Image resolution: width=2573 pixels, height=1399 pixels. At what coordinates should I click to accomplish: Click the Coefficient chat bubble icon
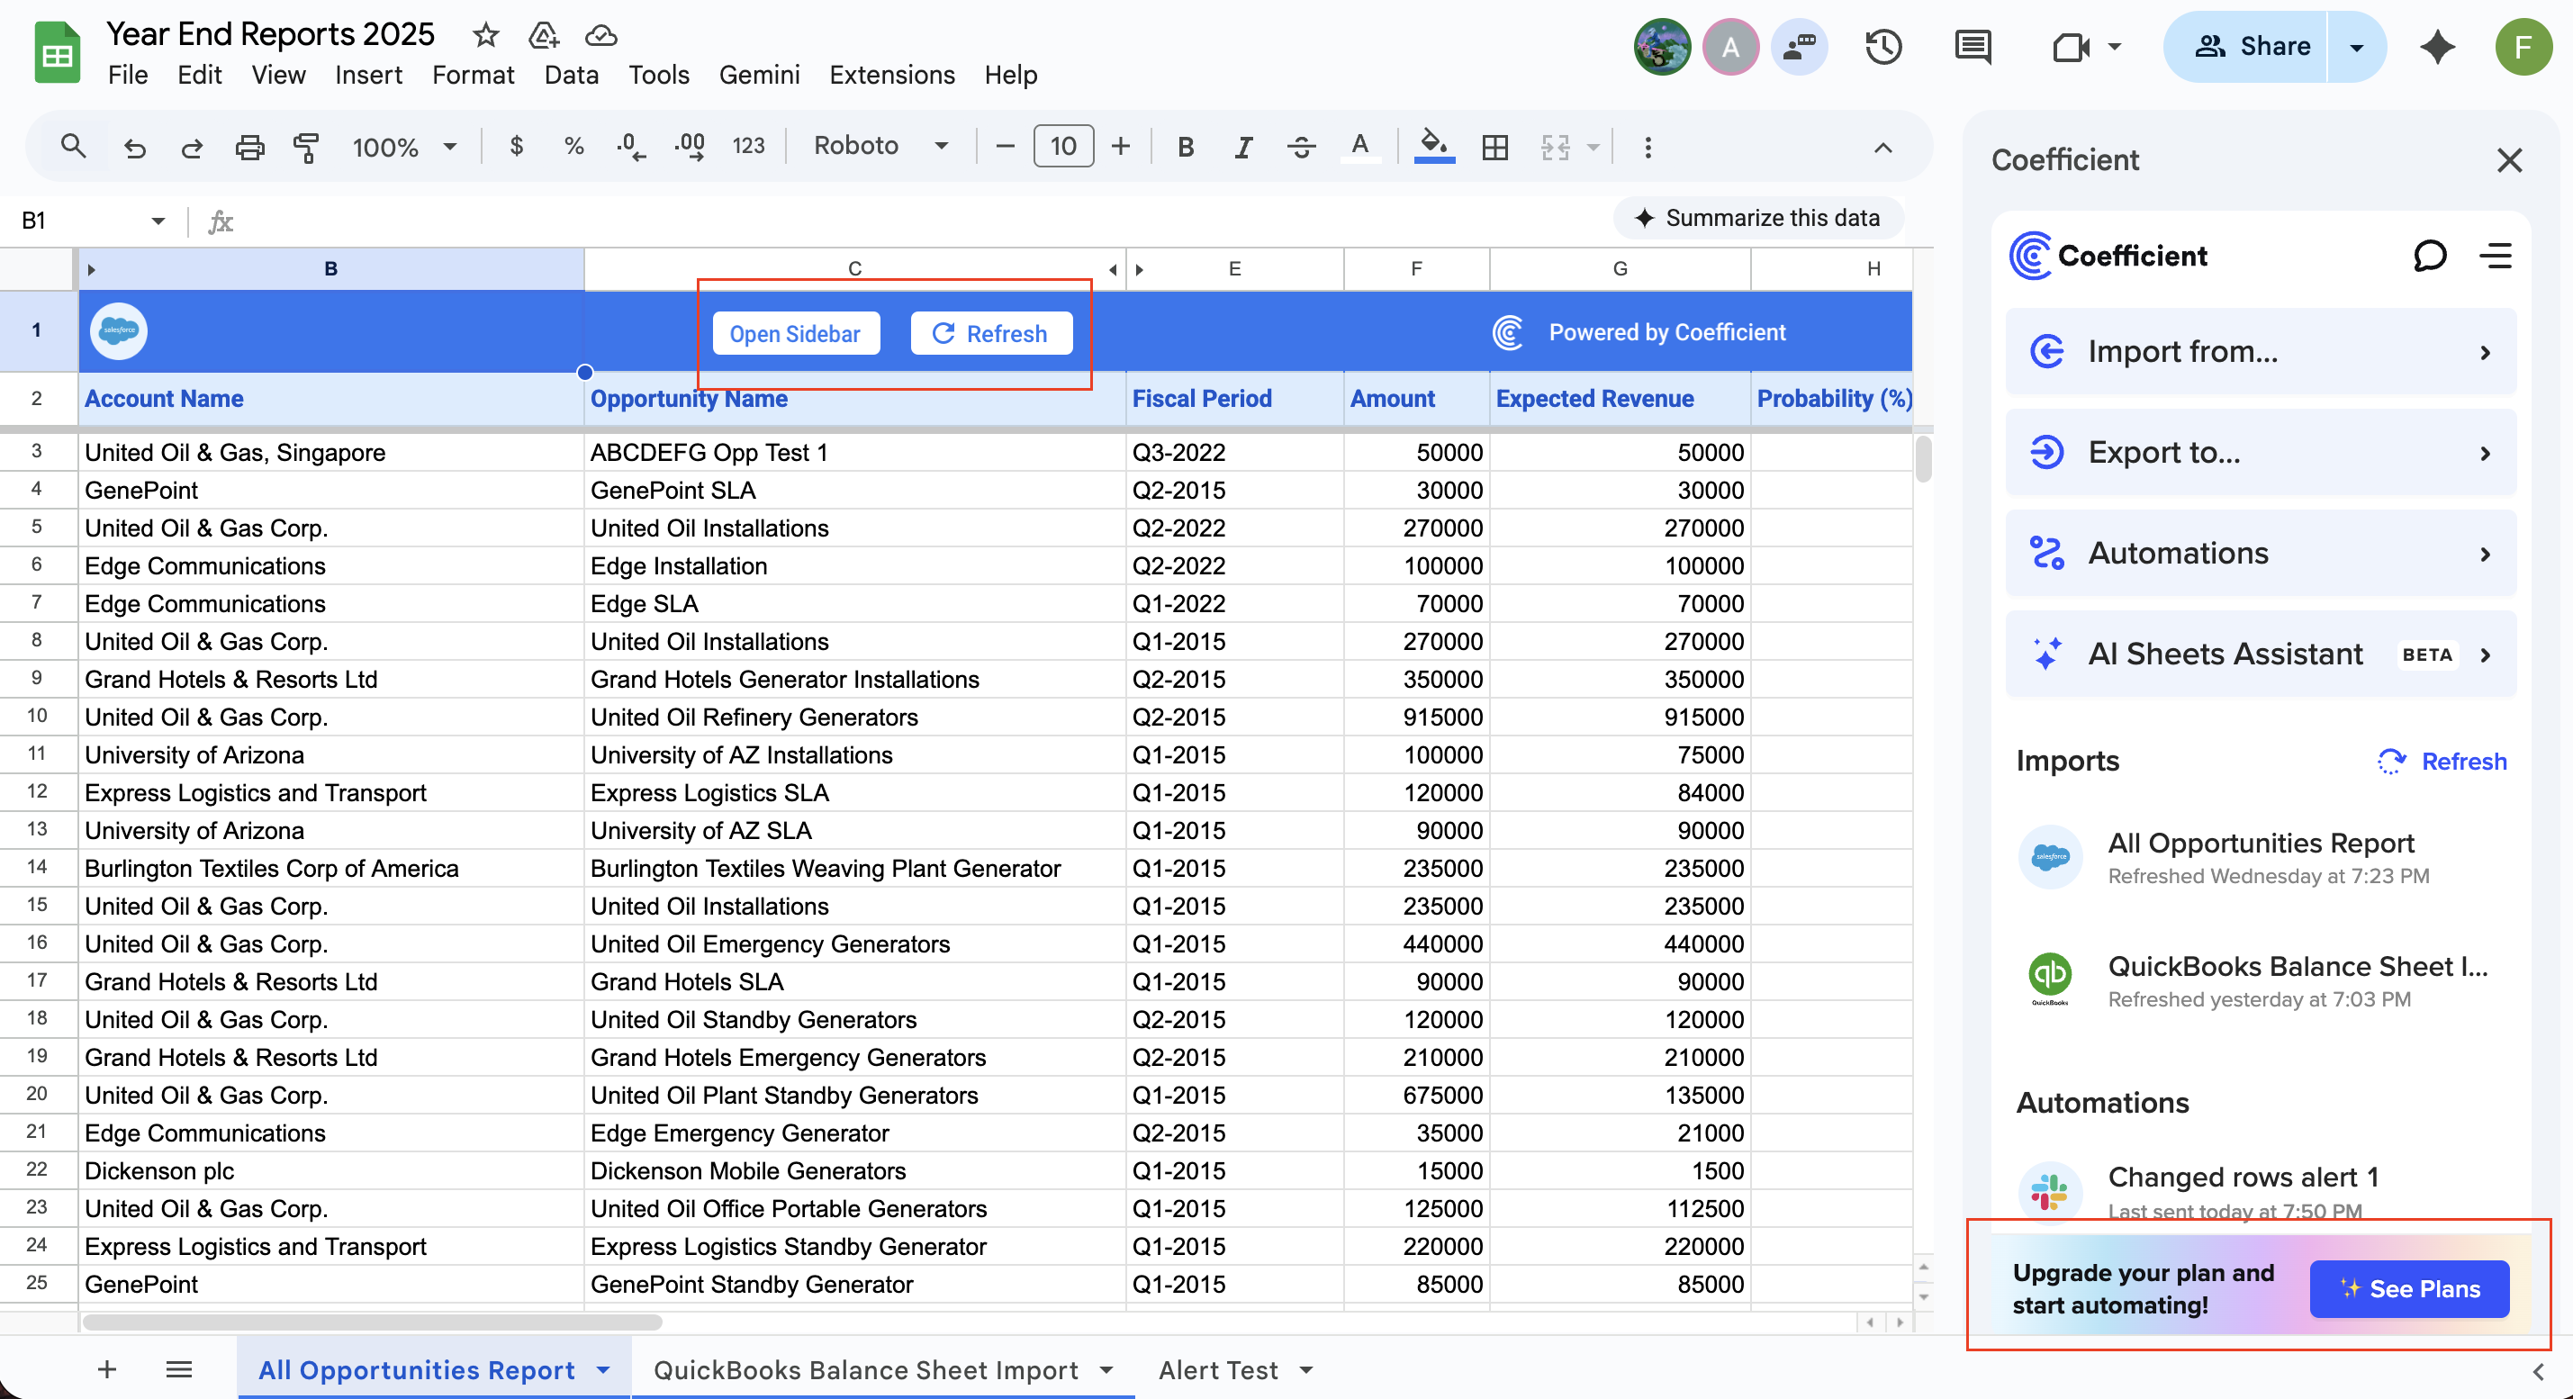click(x=2429, y=257)
